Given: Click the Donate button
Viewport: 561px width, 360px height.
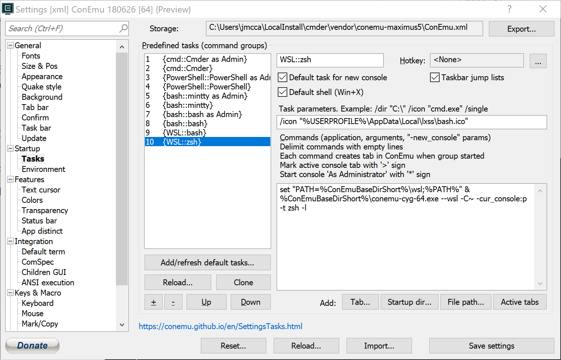Looking at the screenshot, I should [x=32, y=345].
